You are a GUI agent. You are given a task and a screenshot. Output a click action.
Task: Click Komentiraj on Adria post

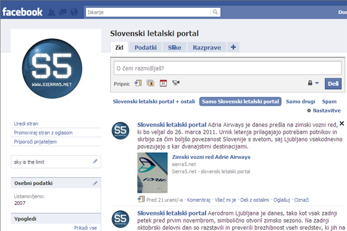coord(199,200)
